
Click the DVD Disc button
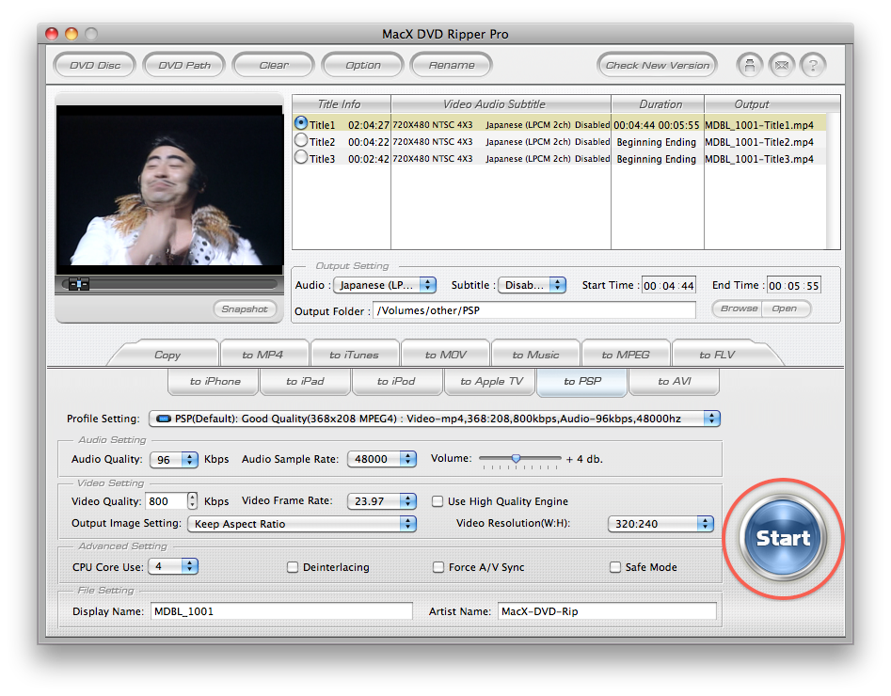coord(95,65)
